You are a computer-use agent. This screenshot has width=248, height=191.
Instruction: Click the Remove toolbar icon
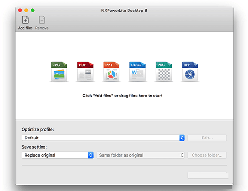click(x=42, y=20)
